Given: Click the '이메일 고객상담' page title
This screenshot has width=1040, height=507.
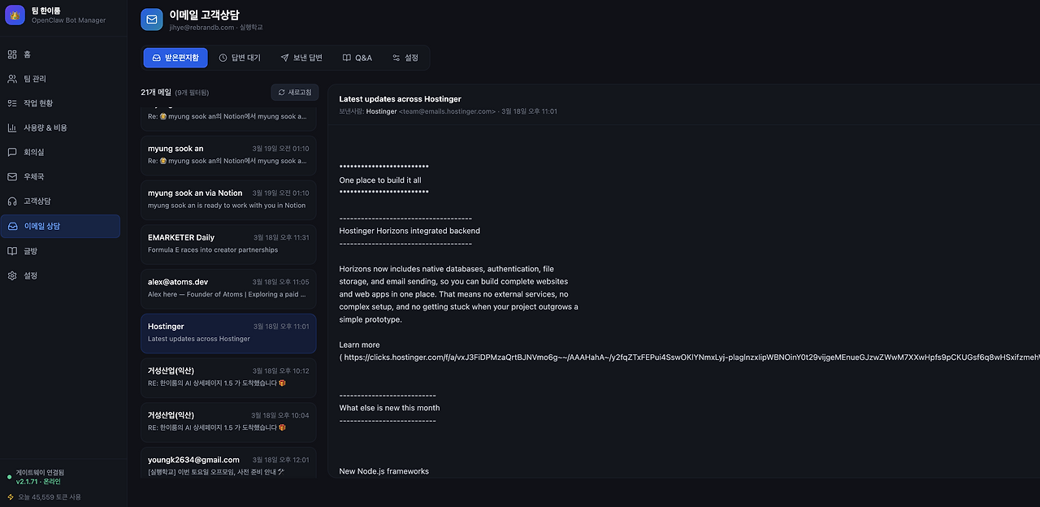Looking at the screenshot, I should point(205,15).
